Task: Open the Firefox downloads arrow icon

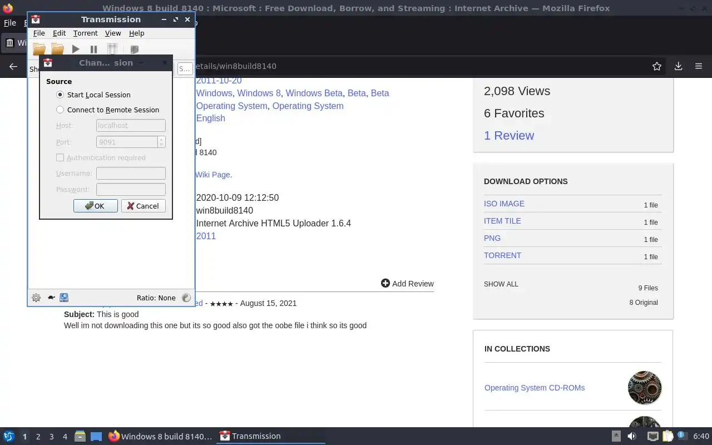Action: (678, 66)
